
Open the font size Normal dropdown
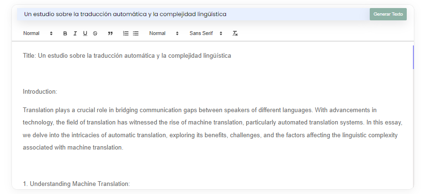[164, 34]
